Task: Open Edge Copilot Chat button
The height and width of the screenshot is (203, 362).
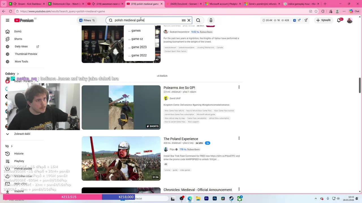Action: tap(355, 11)
